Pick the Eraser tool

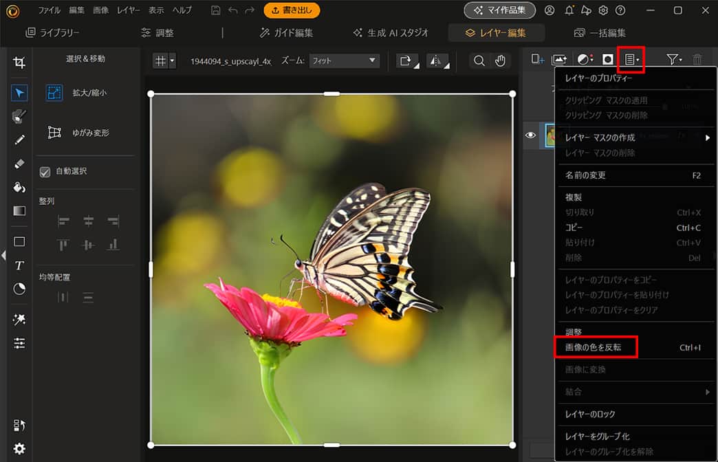19,164
